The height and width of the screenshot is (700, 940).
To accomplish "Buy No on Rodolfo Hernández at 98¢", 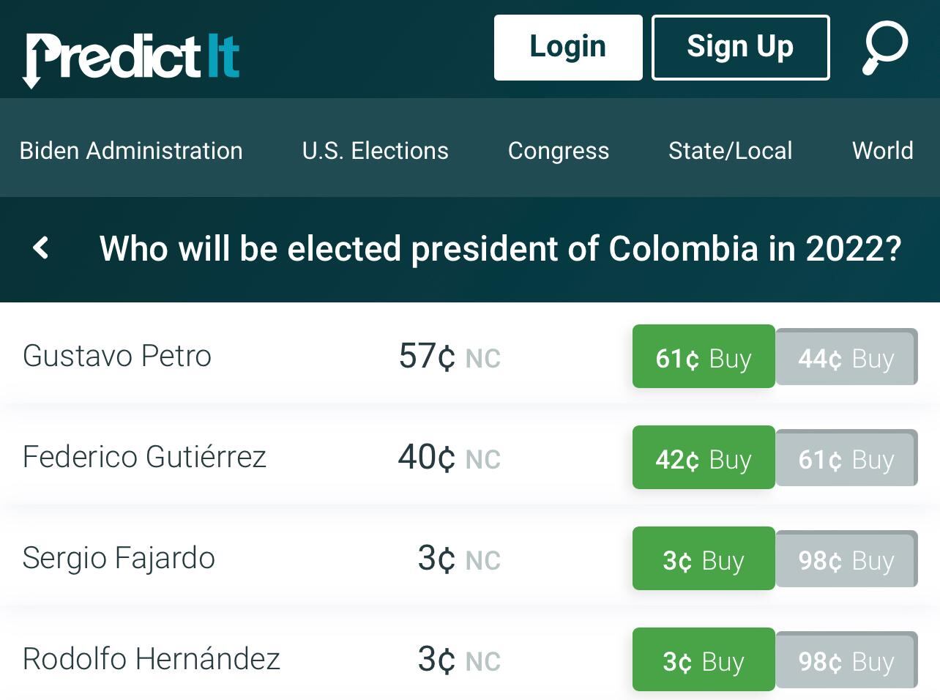I will [846, 660].
